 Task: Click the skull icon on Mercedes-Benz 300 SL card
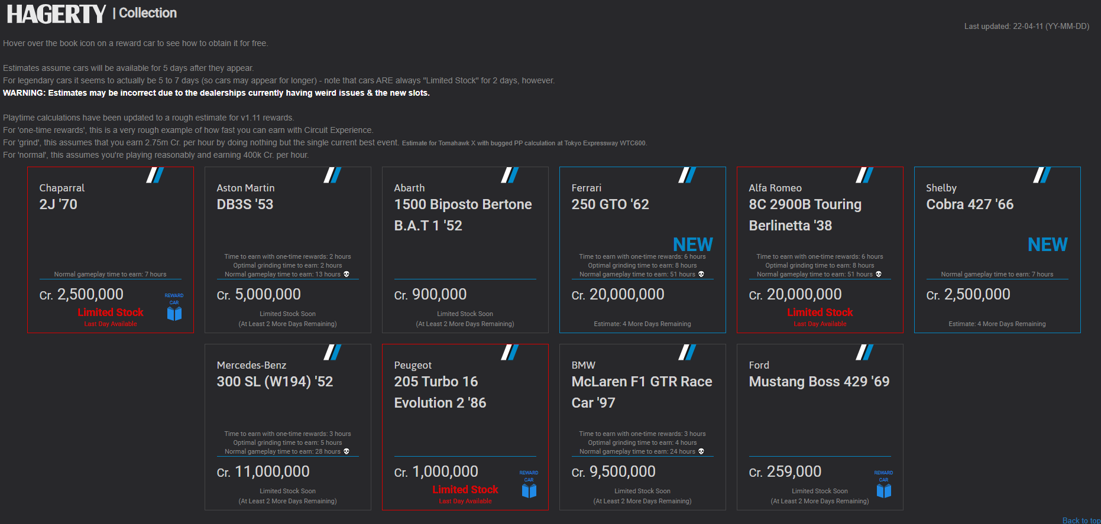pyautogui.click(x=347, y=451)
